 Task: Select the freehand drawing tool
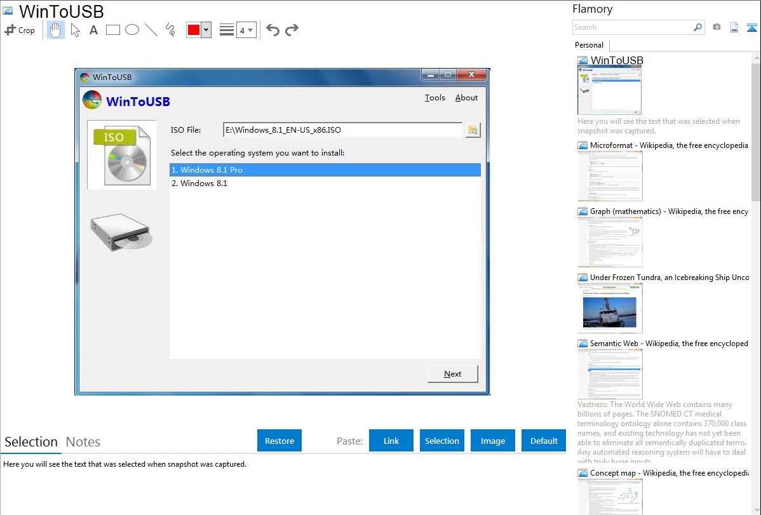(x=170, y=30)
